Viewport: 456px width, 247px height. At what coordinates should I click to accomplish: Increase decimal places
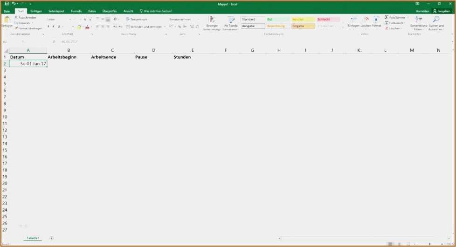(x=192, y=27)
